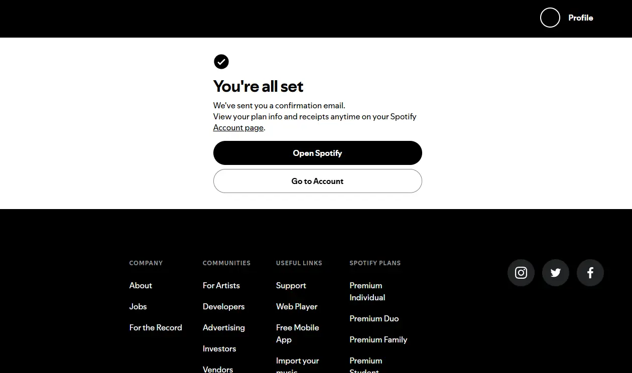Go to the Support page

click(x=291, y=285)
